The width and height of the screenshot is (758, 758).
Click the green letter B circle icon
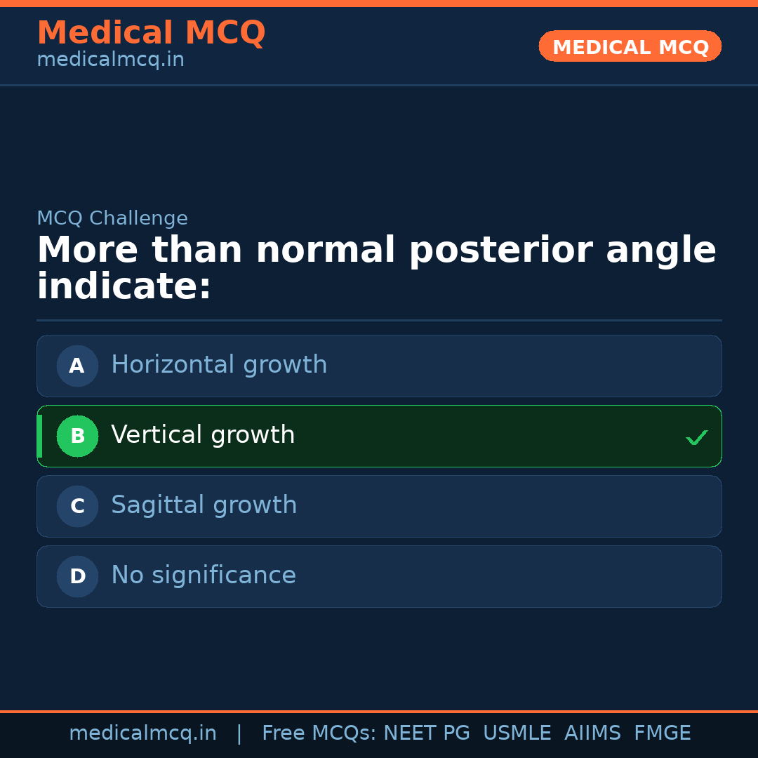click(x=77, y=436)
